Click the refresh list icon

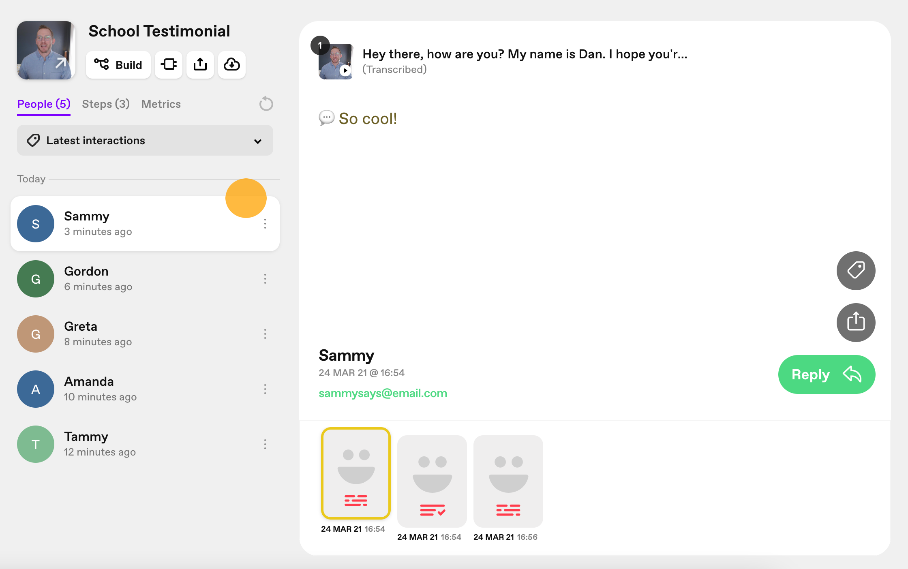point(266,104)
